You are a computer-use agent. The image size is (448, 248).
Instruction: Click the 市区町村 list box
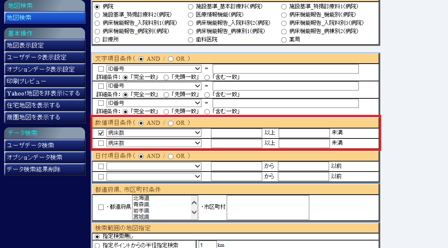pyautogui.click(x=268, y=207)
